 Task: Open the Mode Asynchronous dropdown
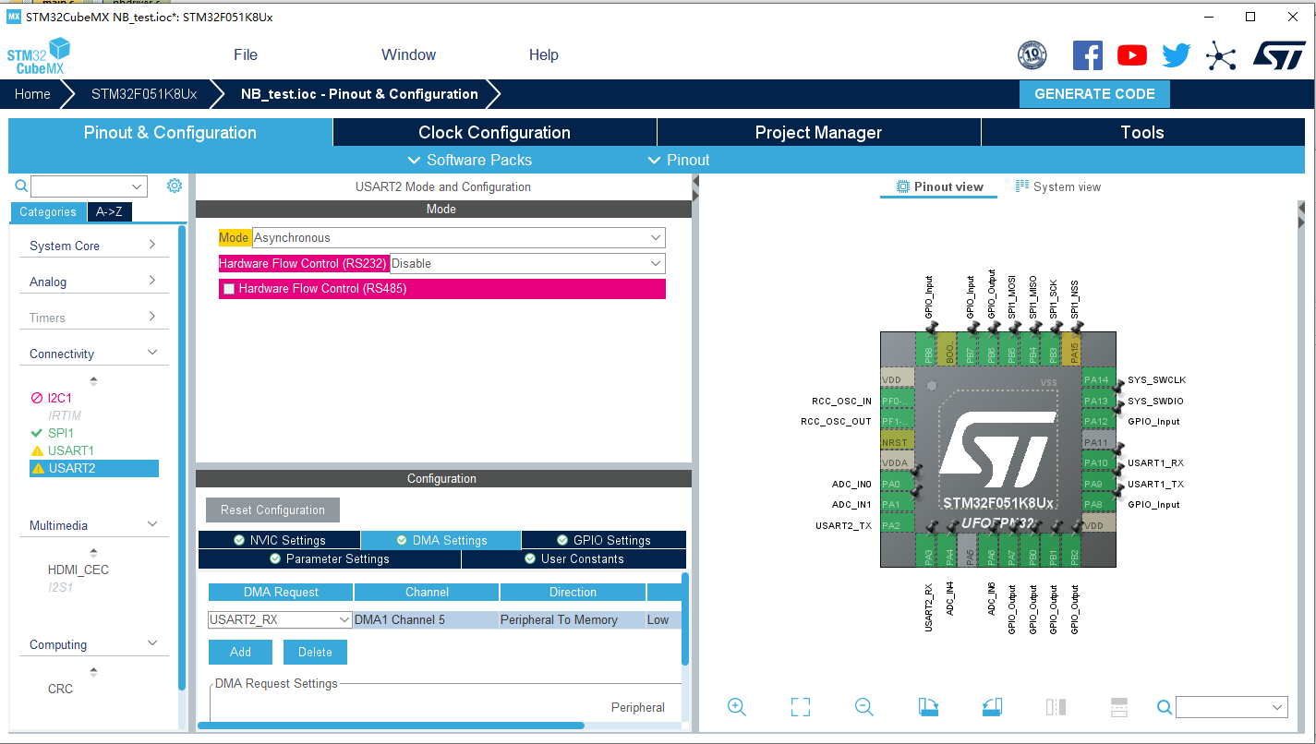click(x=459, y=238)
